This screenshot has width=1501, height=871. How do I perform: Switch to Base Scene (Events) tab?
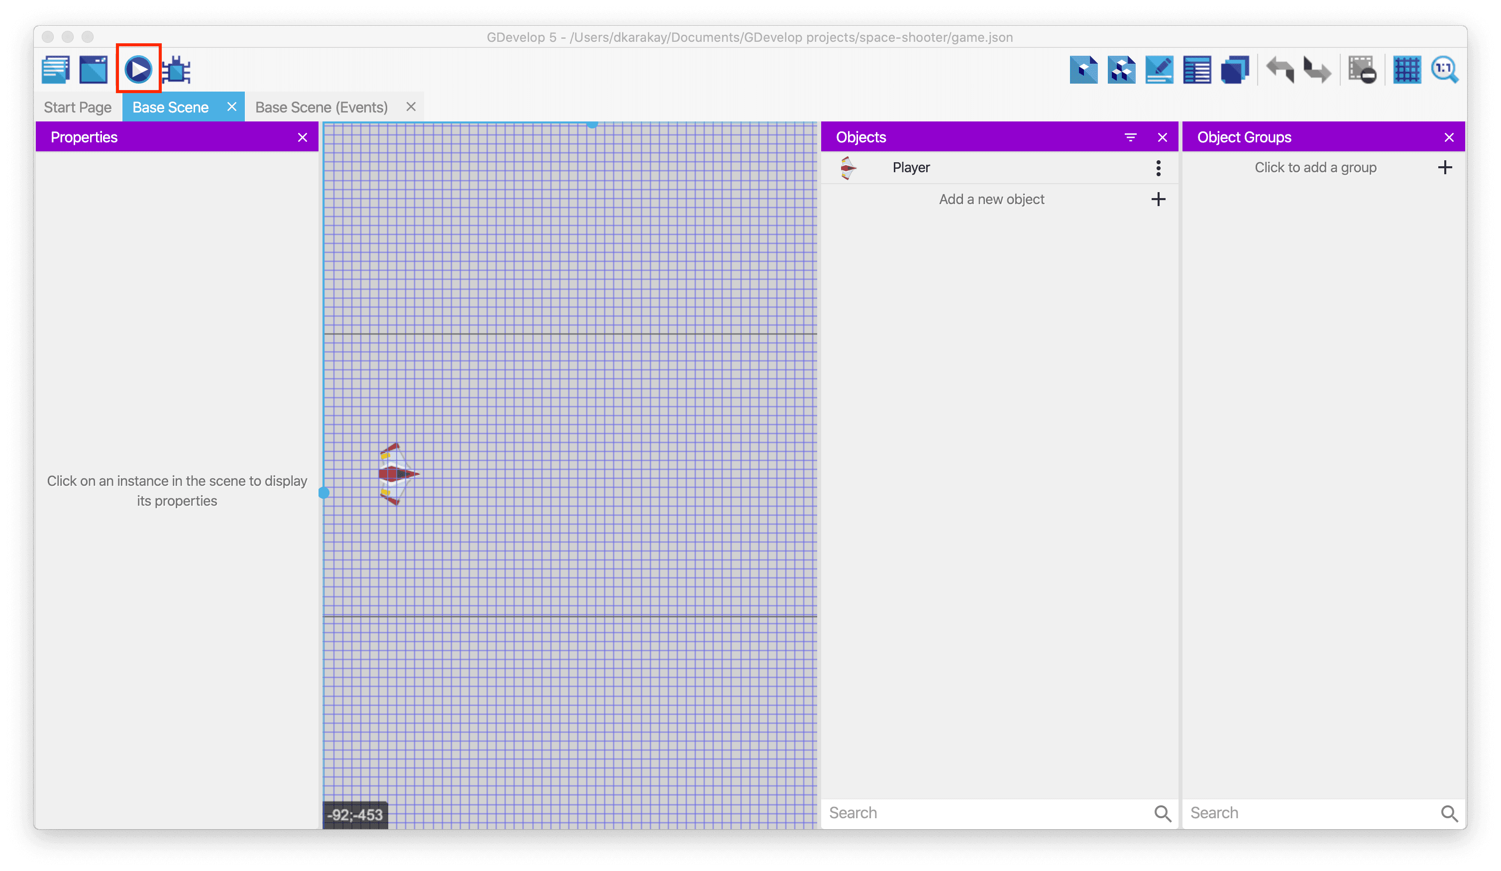click(322, 107)
